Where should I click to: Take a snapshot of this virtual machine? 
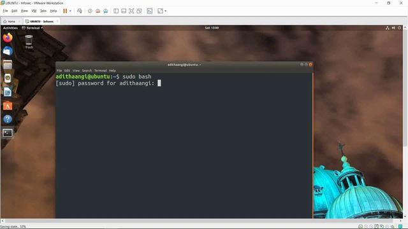(x=90, y=11)
